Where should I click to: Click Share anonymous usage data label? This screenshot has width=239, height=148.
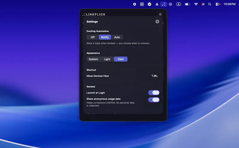(x=103, y=99)
